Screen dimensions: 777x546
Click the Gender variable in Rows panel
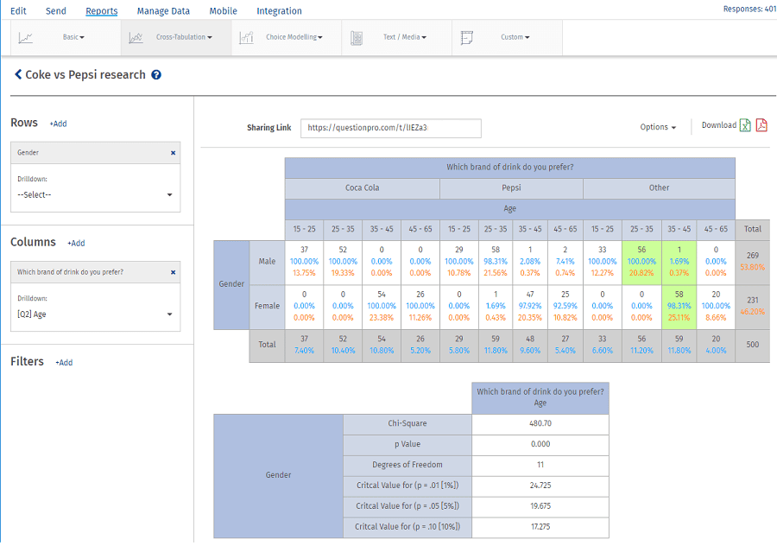click(x=95, y=153)
